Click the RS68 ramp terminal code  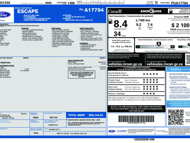(x=36, y=118)
